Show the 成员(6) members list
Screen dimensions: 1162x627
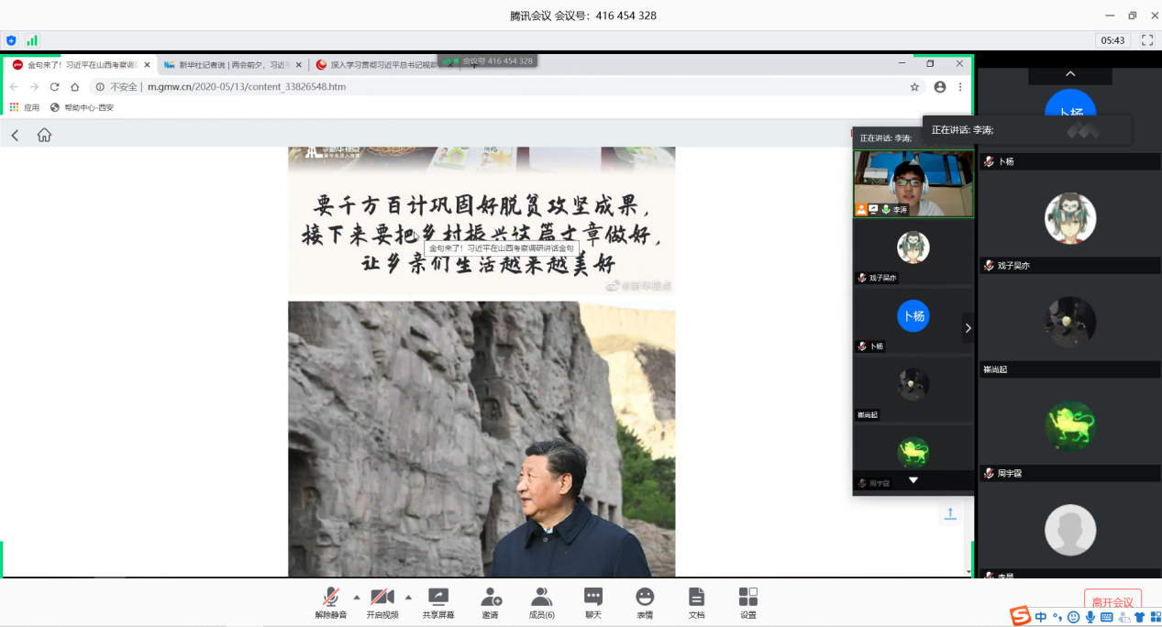pyautogui.click(x=542, y=598)
